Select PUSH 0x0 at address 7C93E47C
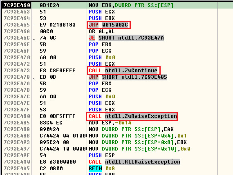The width and height of the screenshot is (233, 175). (102, 97)
